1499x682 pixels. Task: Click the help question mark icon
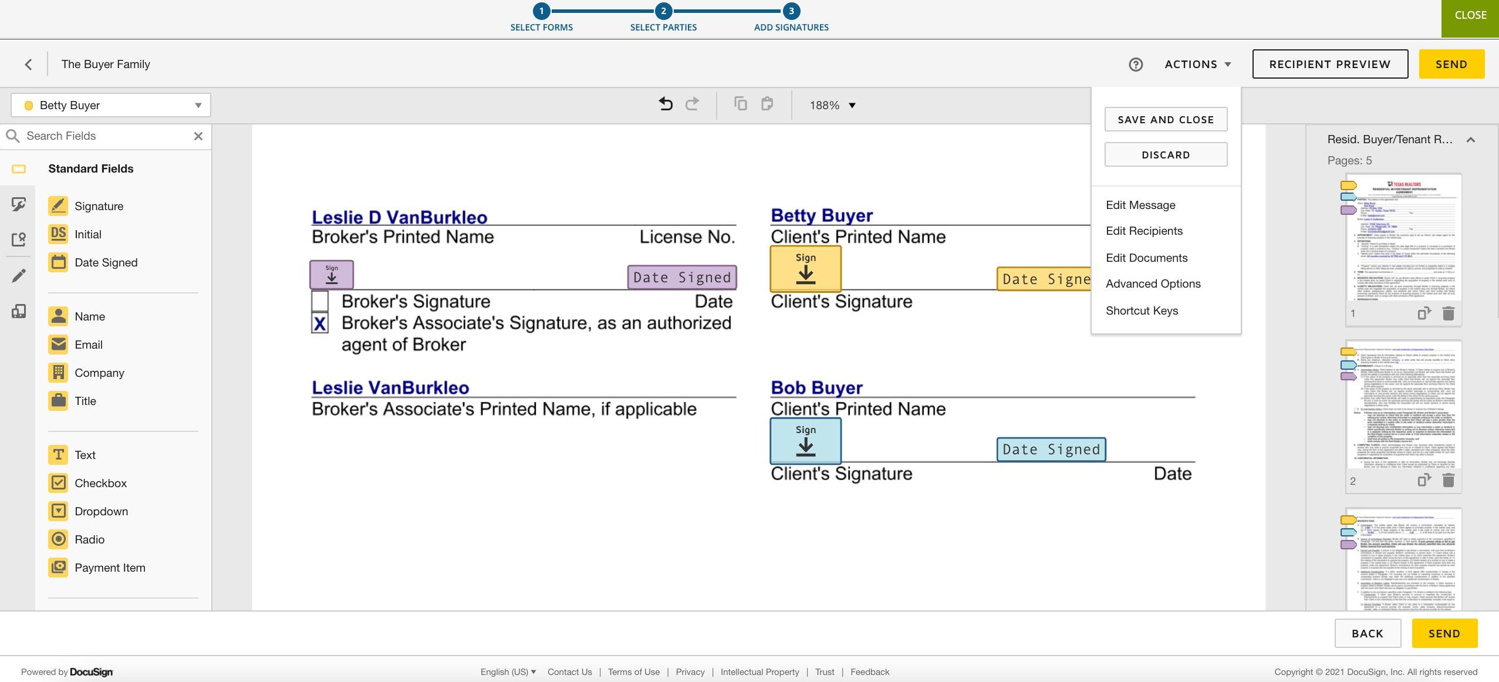pyautogui.click(x=1135, y=65)
